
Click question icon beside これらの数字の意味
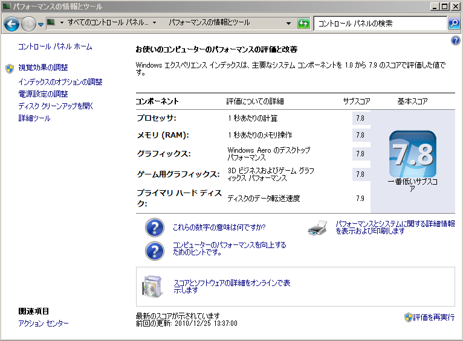154,228
